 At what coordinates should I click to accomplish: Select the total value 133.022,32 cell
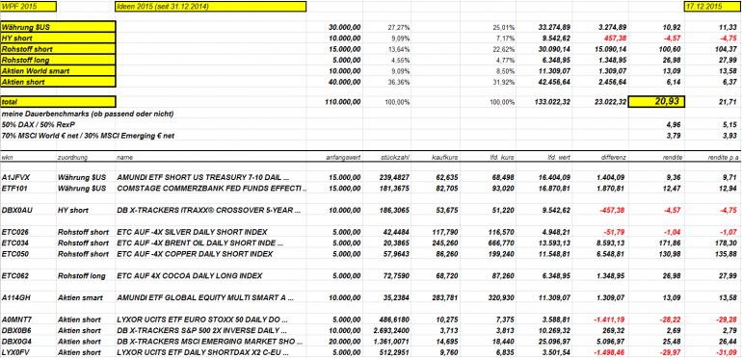click(x=544, y=102)
